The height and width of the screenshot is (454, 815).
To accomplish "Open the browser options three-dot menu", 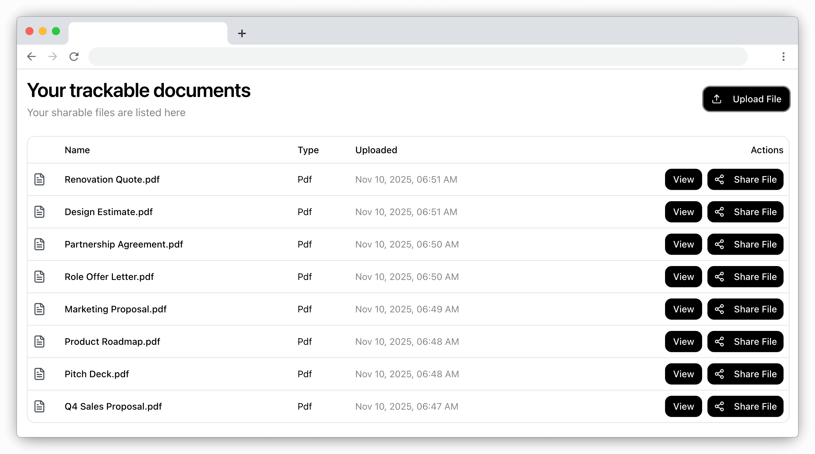I will tap(784, 56).
